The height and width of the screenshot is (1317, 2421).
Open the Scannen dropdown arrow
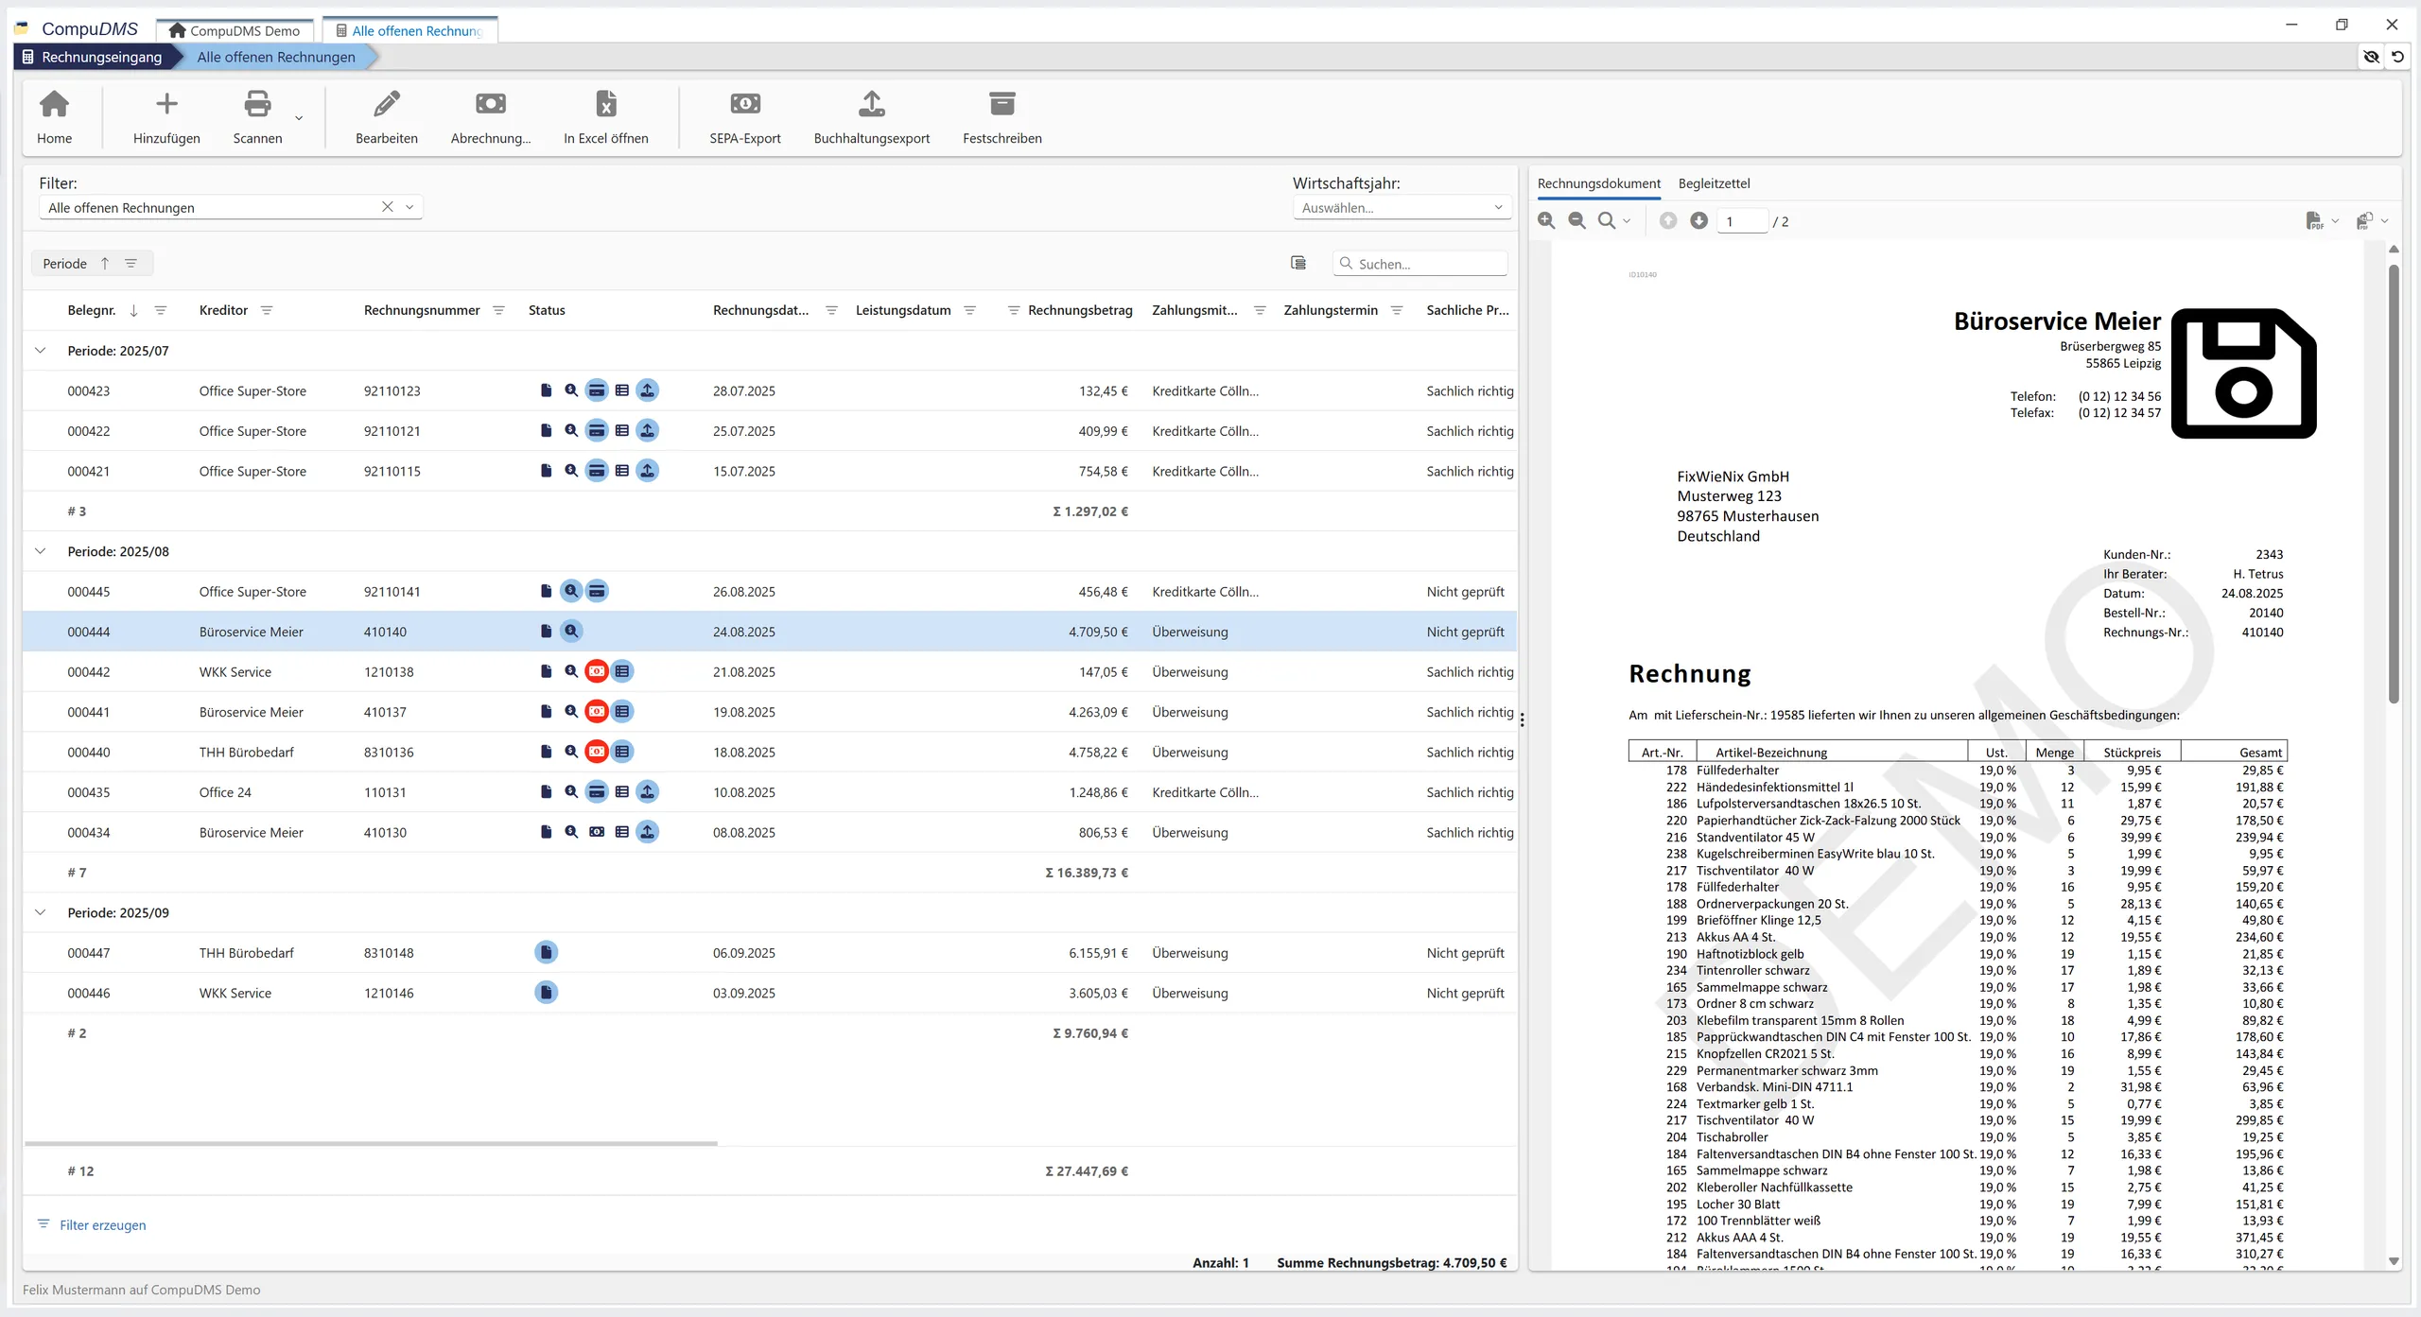[x=299, y=118]
